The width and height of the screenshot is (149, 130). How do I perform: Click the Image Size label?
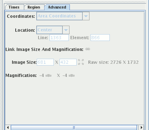pos(24,62)
